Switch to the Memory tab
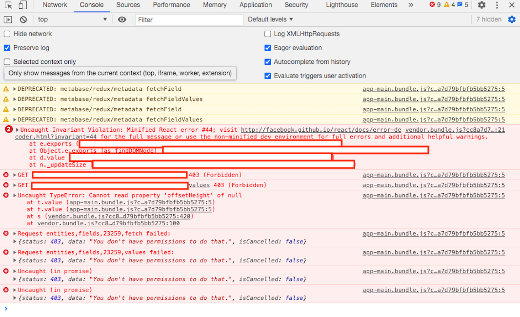The height and width of the screenshot is (317, 520). (x=215, y=5)
